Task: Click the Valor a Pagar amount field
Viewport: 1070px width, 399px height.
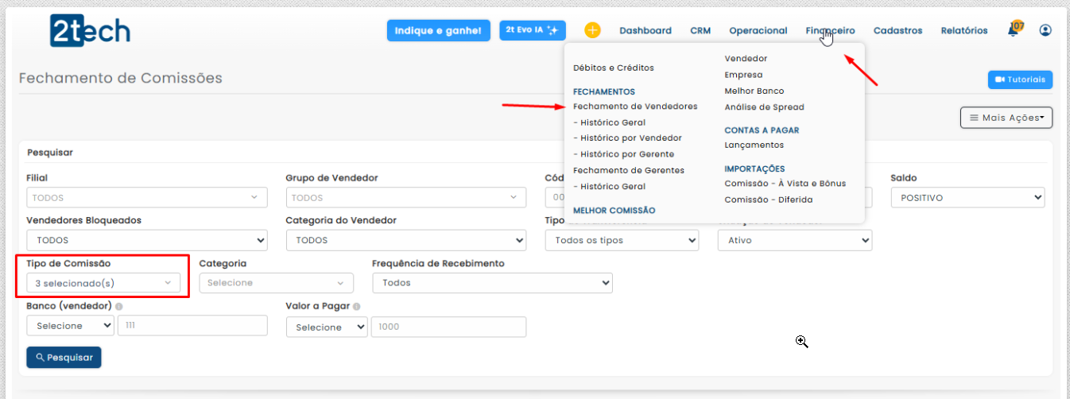Action: click(448, 327)
